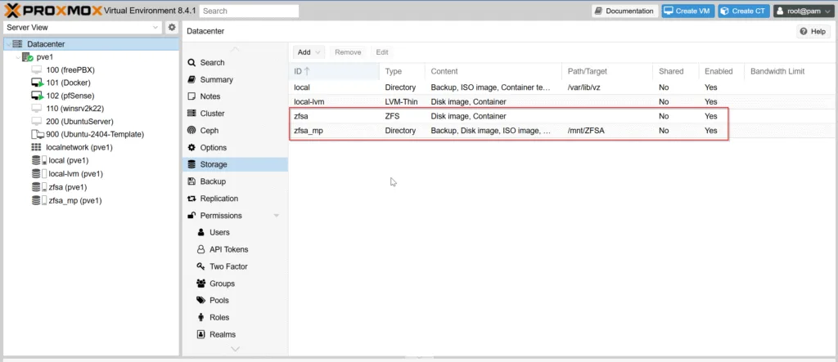Open the Two Factor key icon
The height and width of the screenshot is (362, 838).
coord(201,266)
